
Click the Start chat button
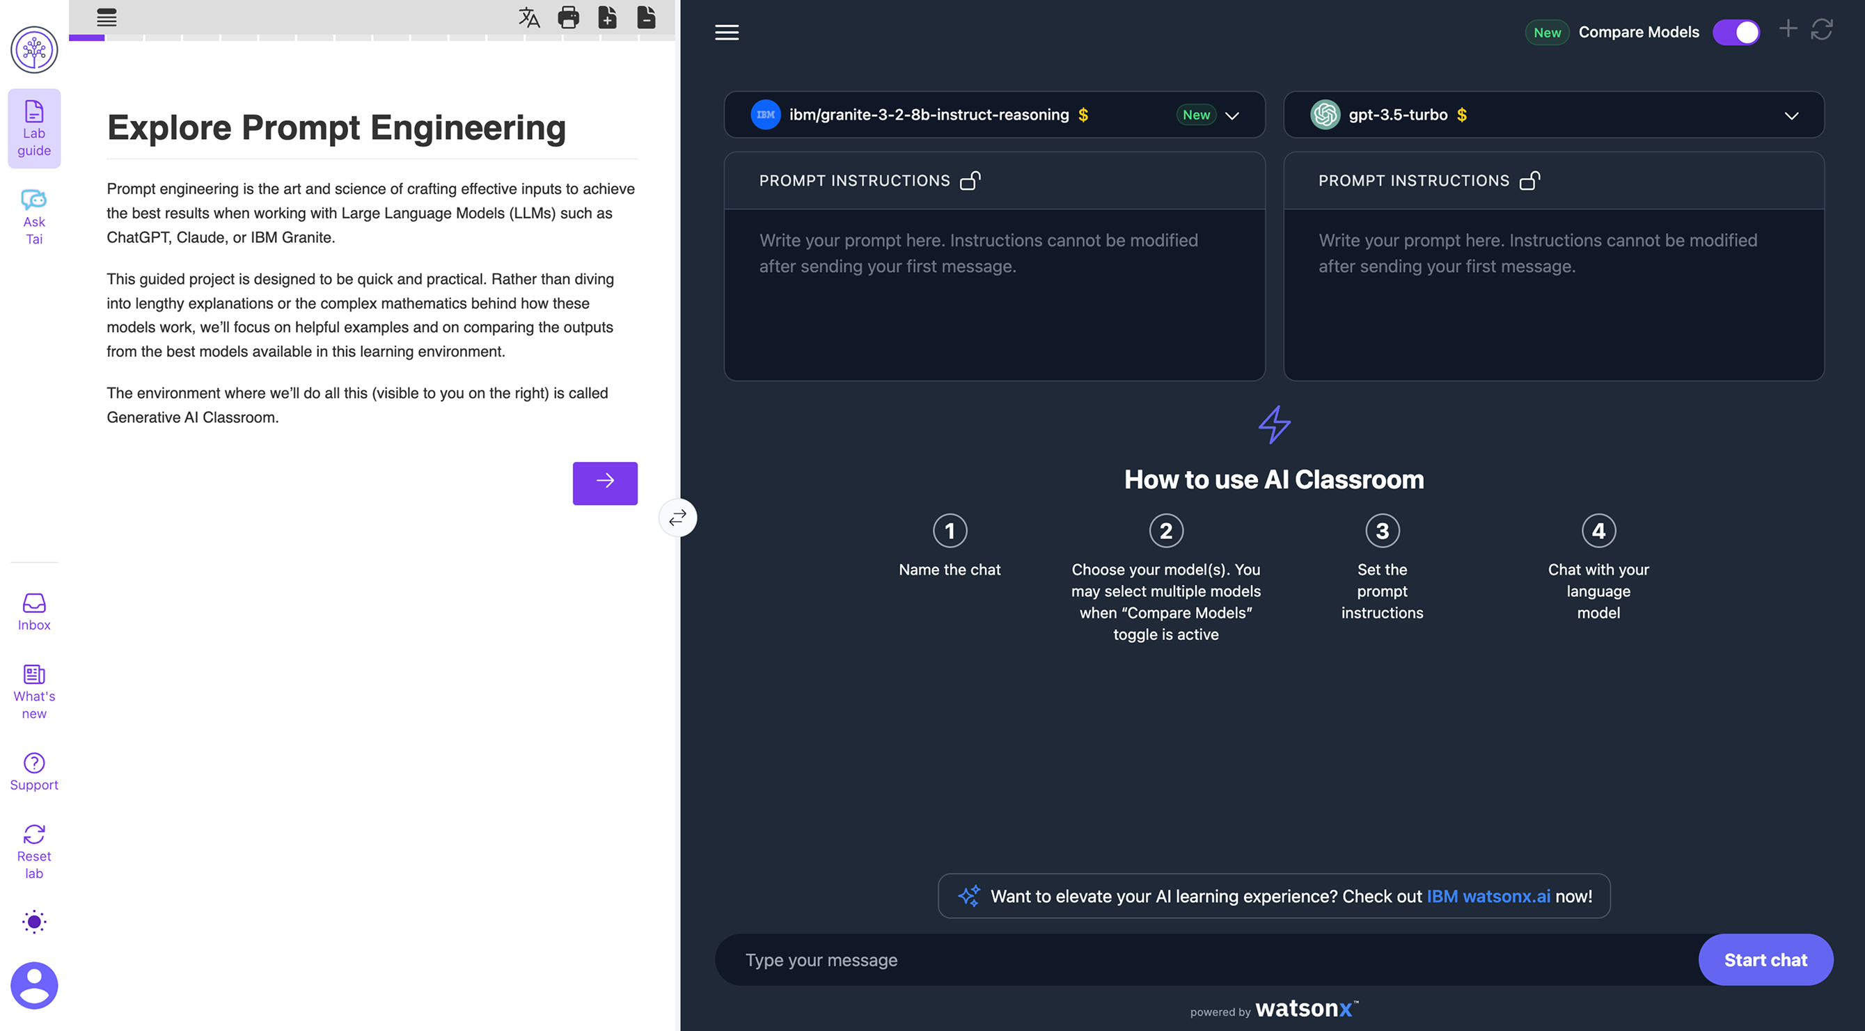pos(1765,959)
